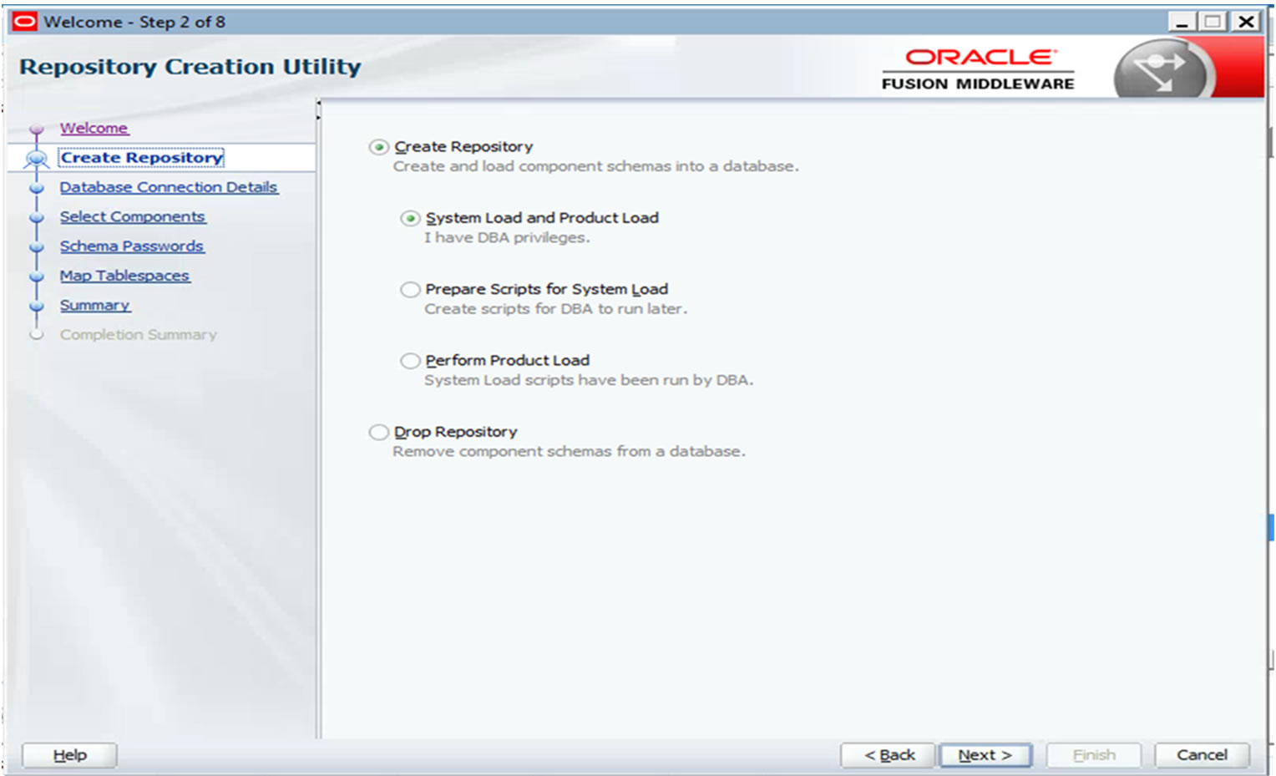Screen dimensions: 1276x776
Task: Choose Prepare Scripts for System Load
Action: [410, 289]
